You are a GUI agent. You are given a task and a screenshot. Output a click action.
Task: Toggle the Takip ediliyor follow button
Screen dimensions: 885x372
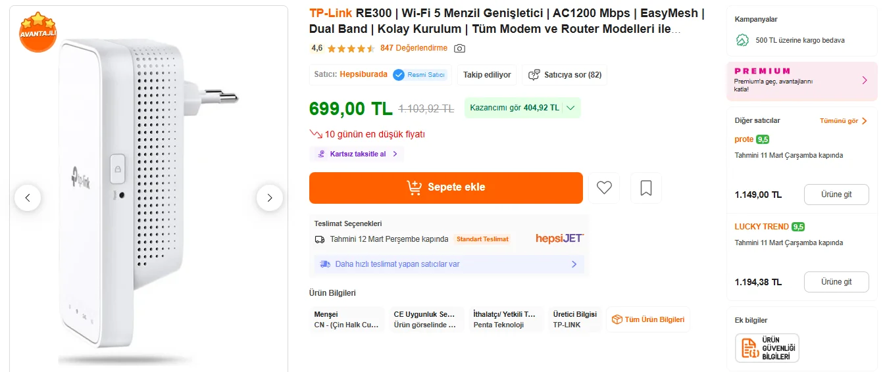pos(487,75)
